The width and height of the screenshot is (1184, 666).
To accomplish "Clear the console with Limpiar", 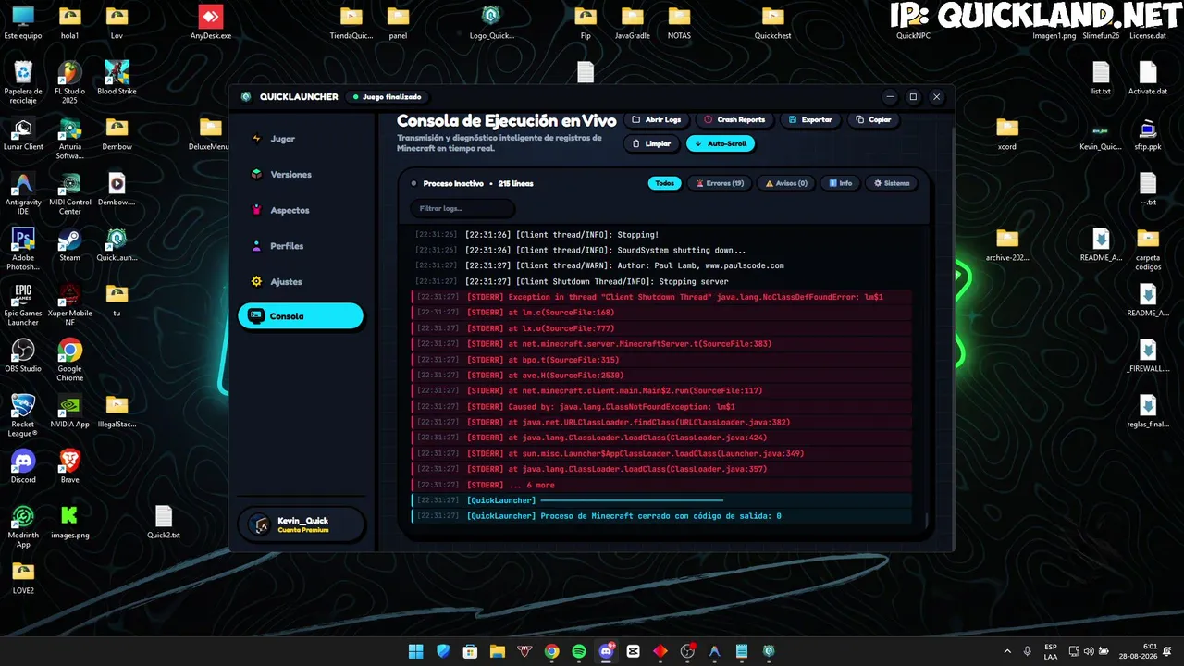I will click(x=651, y=143).
